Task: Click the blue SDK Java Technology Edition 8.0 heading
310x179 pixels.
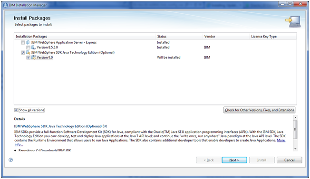Action: 60,126
